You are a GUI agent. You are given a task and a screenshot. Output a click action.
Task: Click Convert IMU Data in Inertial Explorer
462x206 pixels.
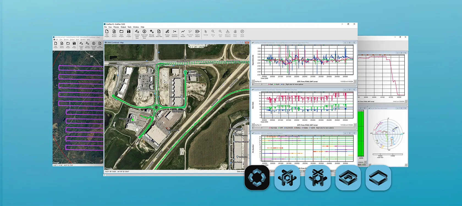[x=87, y=44]
